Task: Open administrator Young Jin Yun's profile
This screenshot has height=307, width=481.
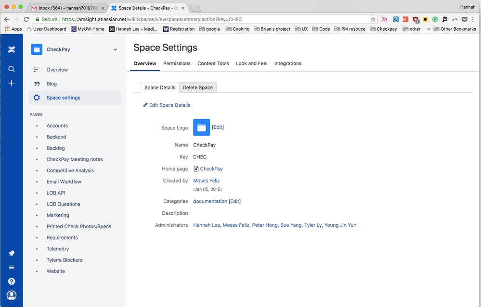Action: pos(340,225)
